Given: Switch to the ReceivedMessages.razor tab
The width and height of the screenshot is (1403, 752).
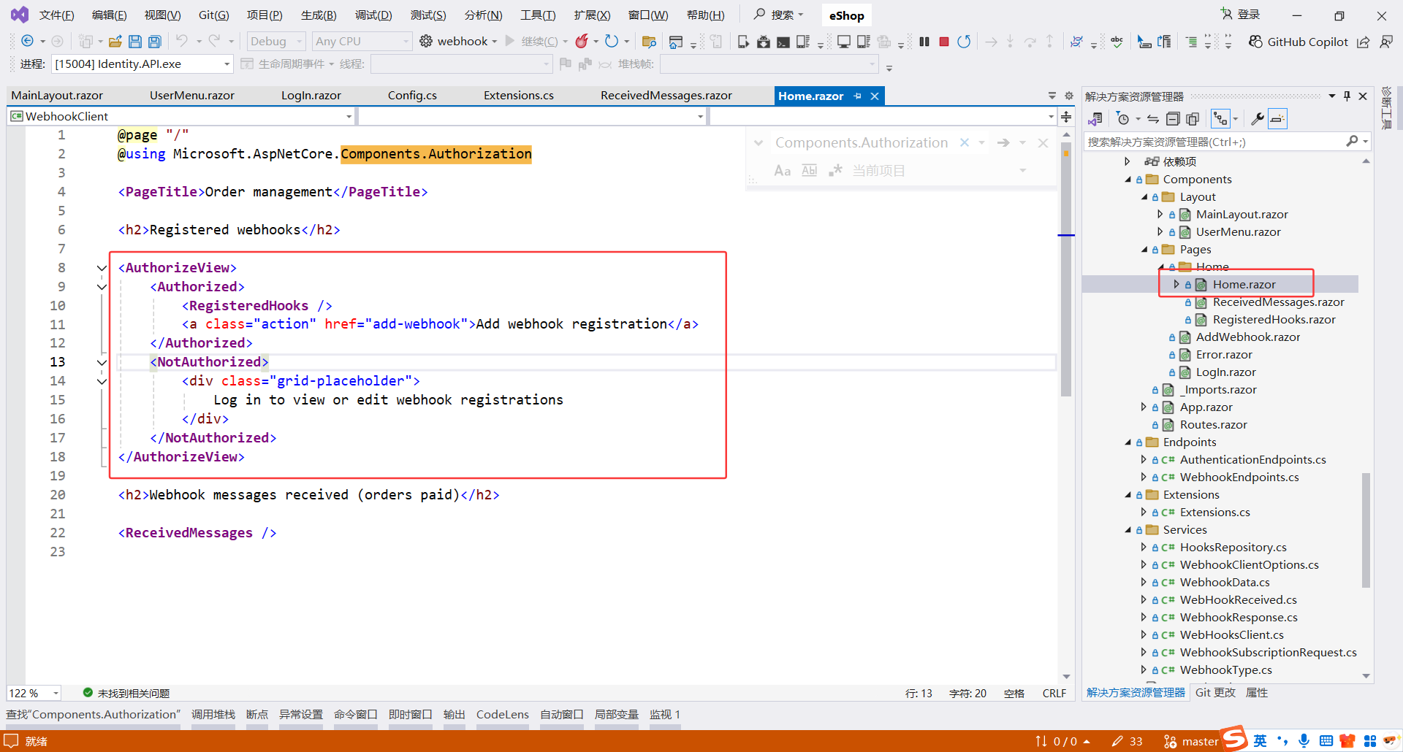Looking at the screenshot, I should point(666,96).
